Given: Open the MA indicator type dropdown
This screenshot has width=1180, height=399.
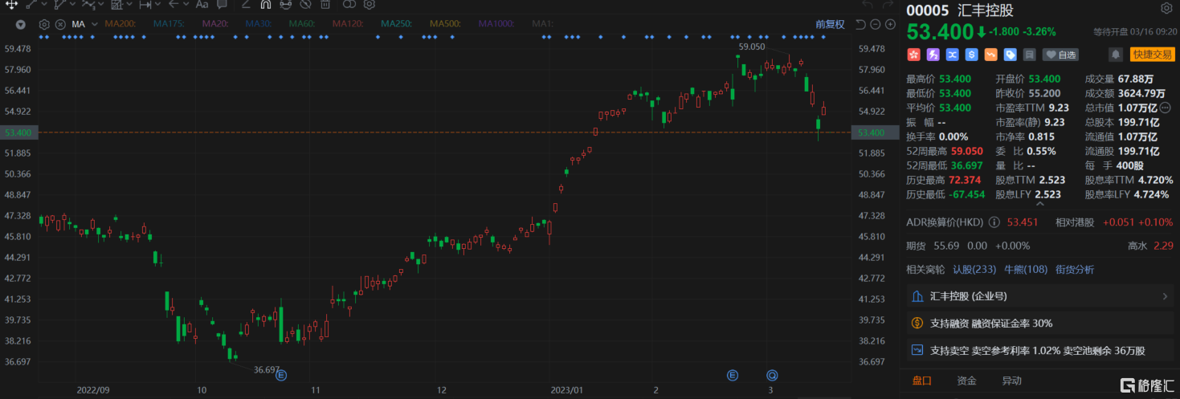Looking at the screenshot, I should pos(94,24).
